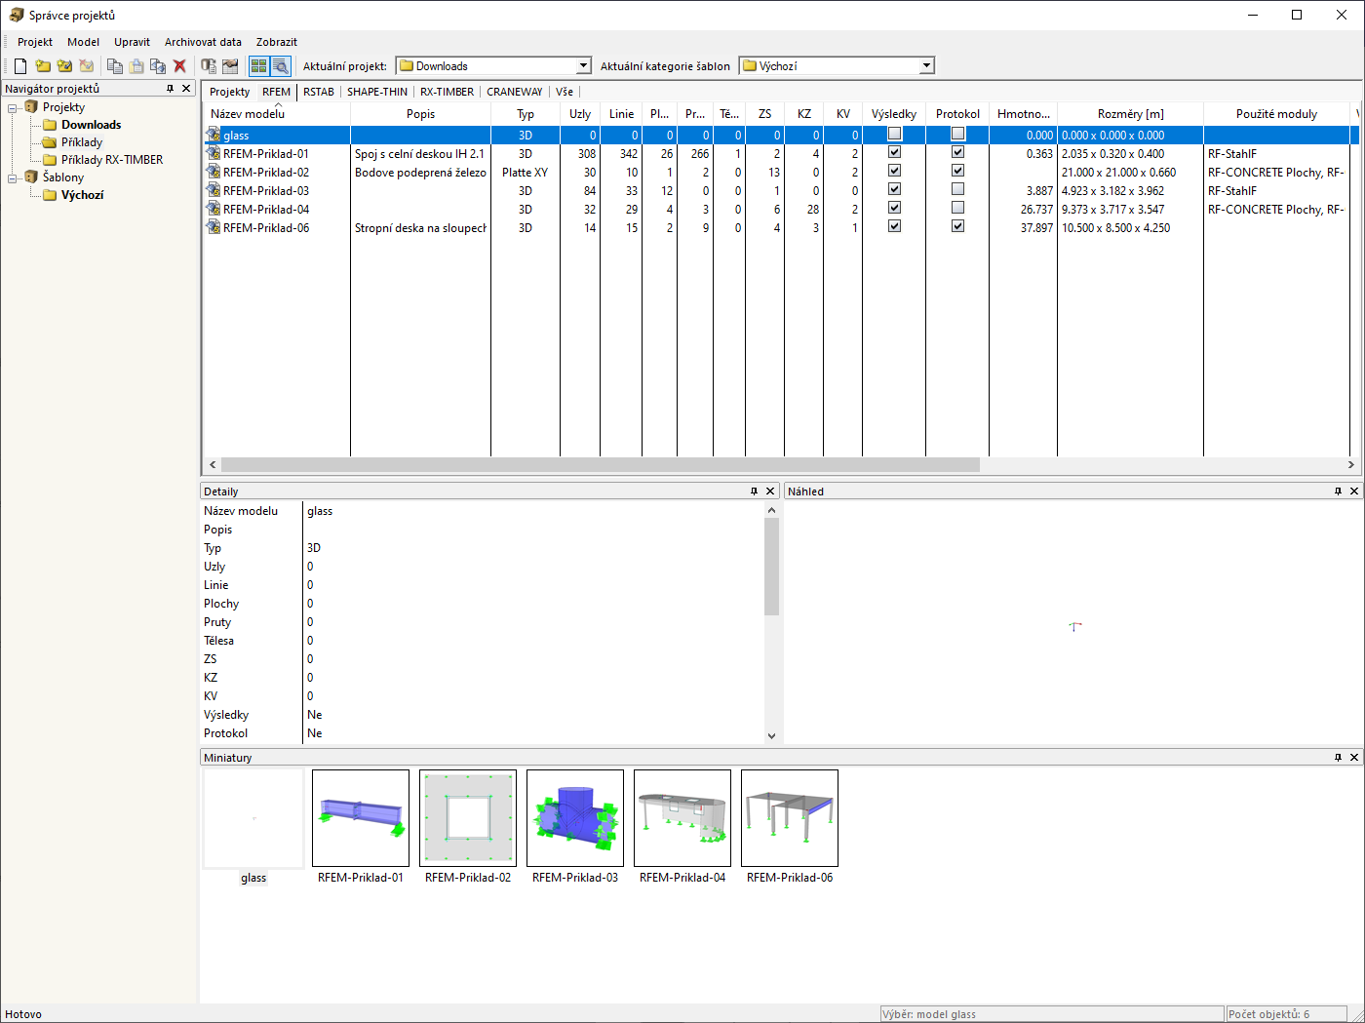Sort by the Popis column header
This screenshot has width=1365, height=1023.
tap(421, 114)
